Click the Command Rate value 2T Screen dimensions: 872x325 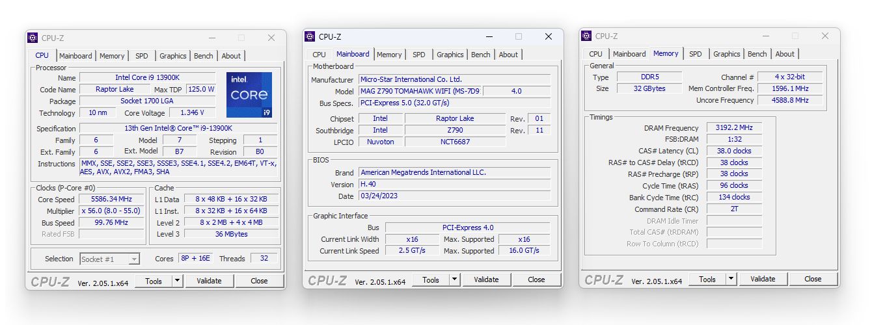coord(734,209)
